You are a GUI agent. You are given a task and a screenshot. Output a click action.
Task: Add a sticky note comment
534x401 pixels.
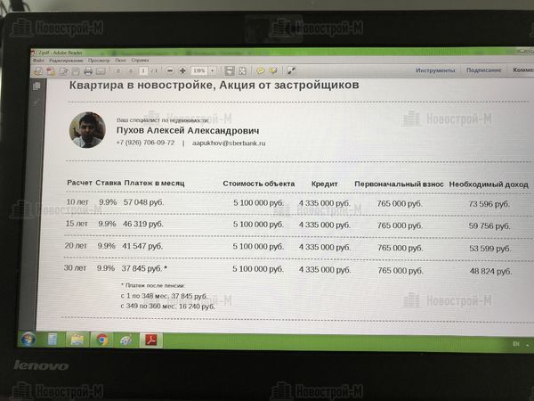(x=261, y=70)
